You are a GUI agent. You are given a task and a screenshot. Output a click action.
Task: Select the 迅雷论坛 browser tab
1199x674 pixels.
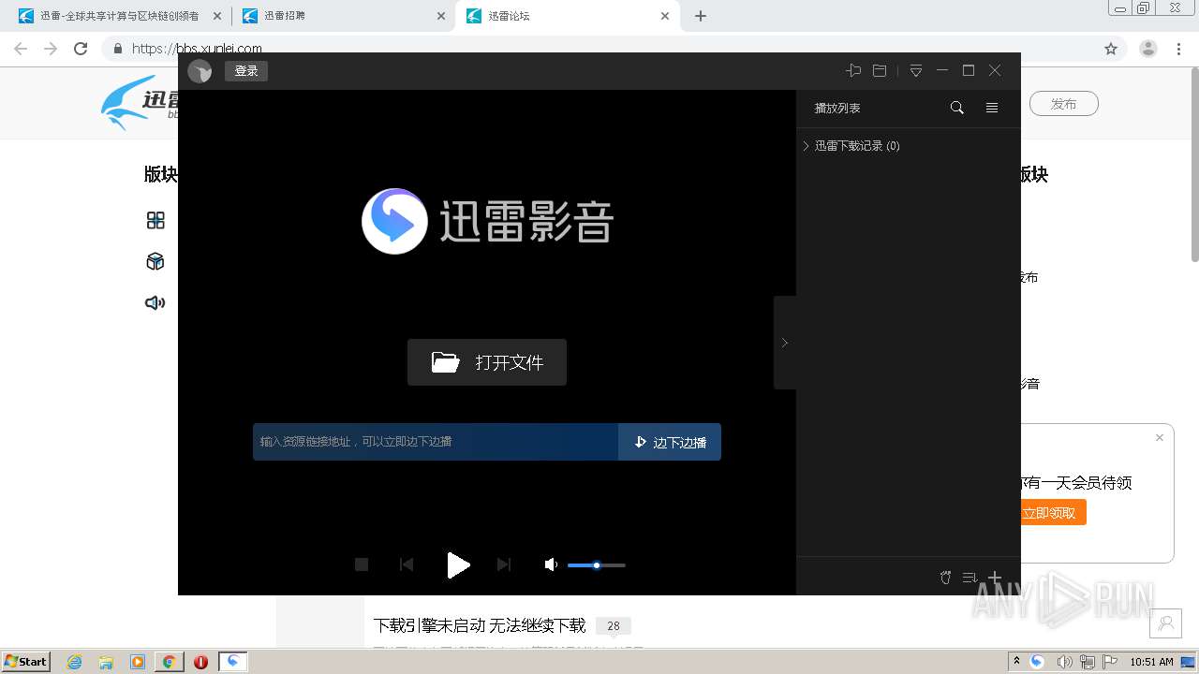coord(567,16)
